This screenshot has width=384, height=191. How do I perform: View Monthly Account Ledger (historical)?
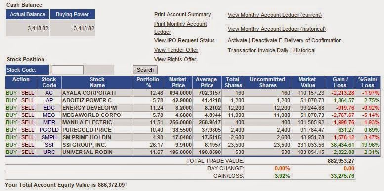click(277, 29)
